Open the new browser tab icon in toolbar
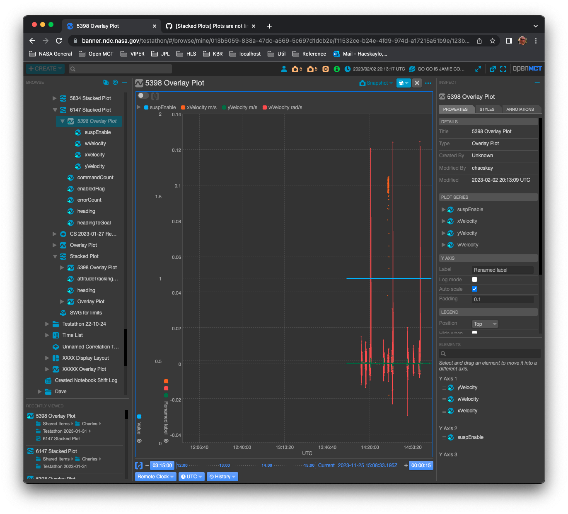Screen dimensions: 568x514 tap(493, 69)
